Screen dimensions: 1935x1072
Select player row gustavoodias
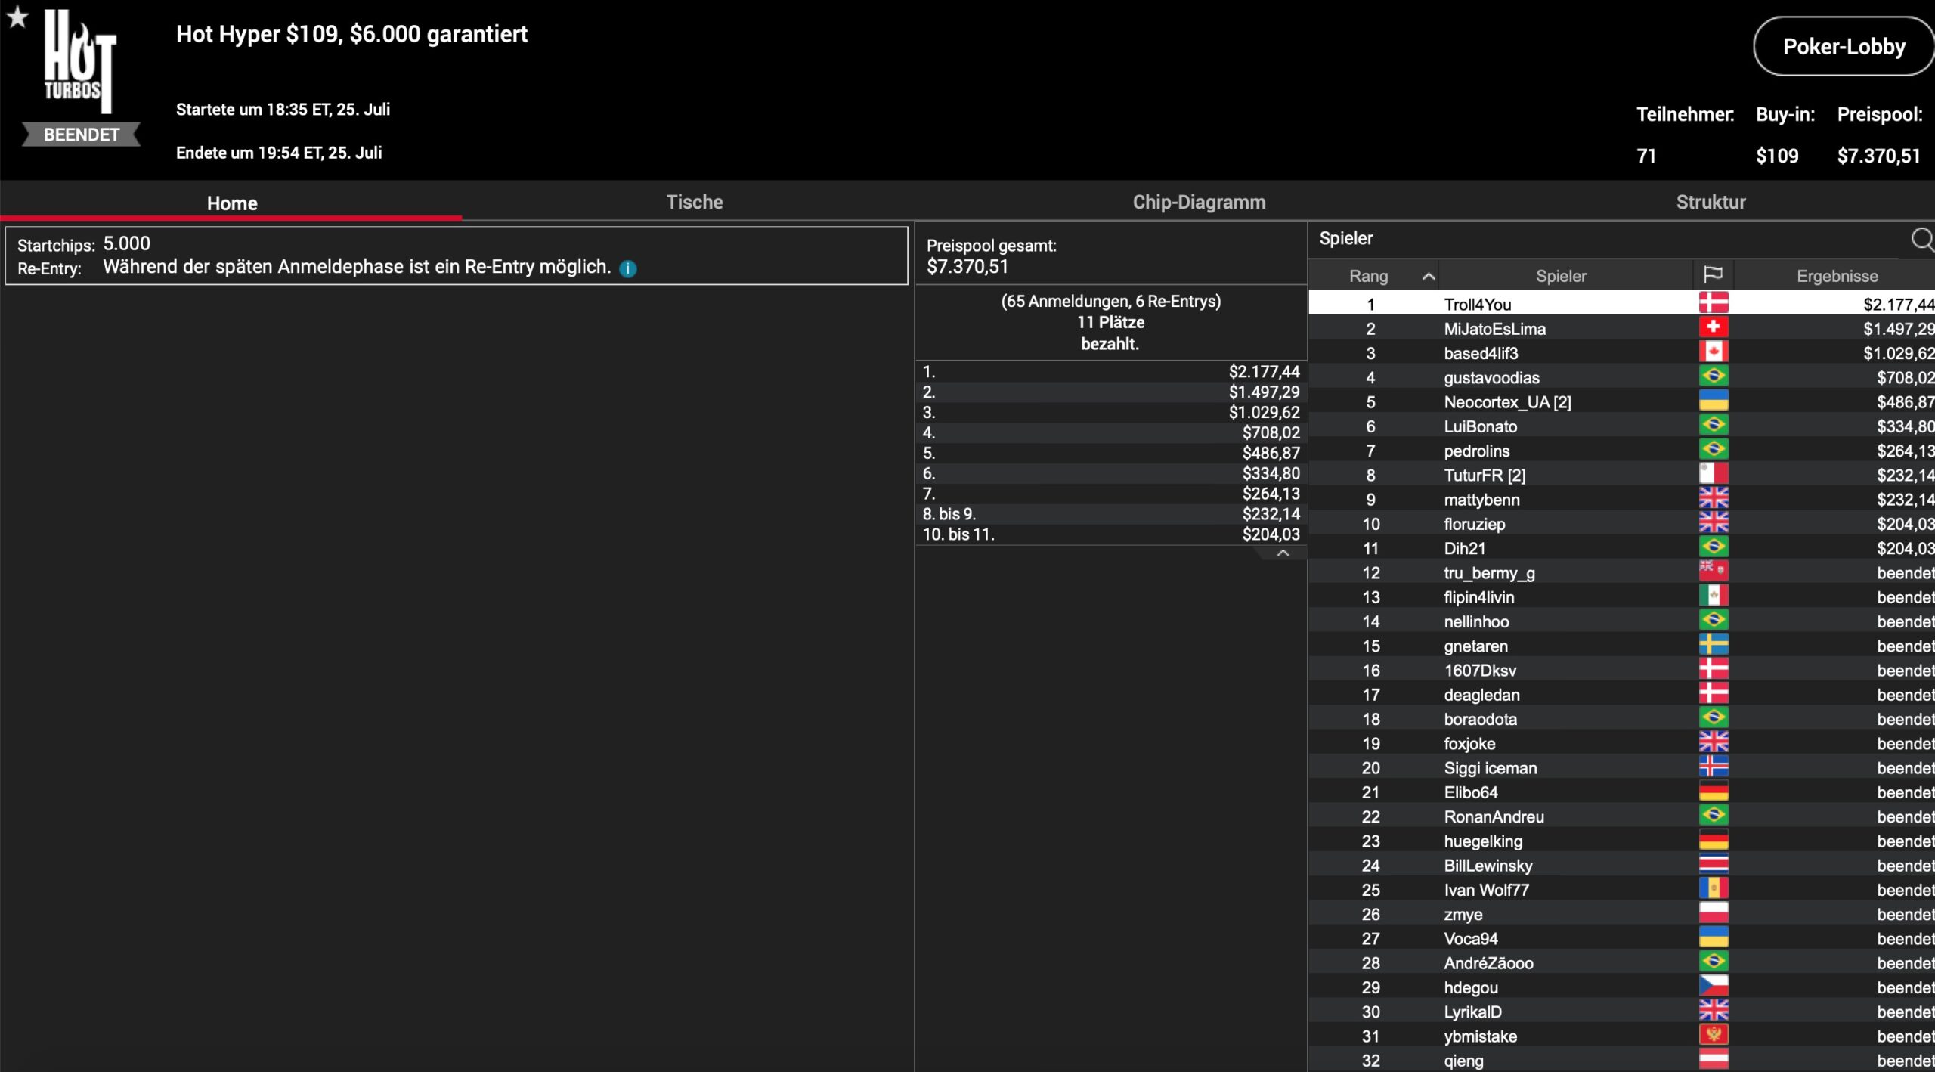point(1491,377)
